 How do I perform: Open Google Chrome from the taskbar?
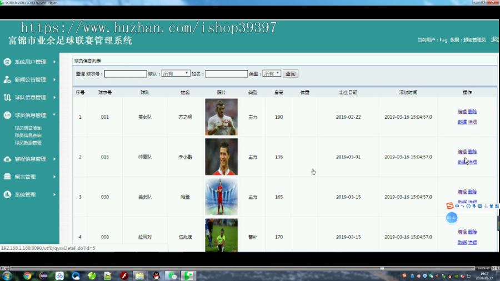pyautogui.click(x=27, y=276)
